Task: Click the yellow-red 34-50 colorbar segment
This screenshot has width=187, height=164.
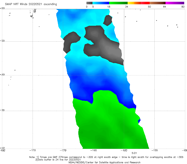Action: tap(138, 3)
